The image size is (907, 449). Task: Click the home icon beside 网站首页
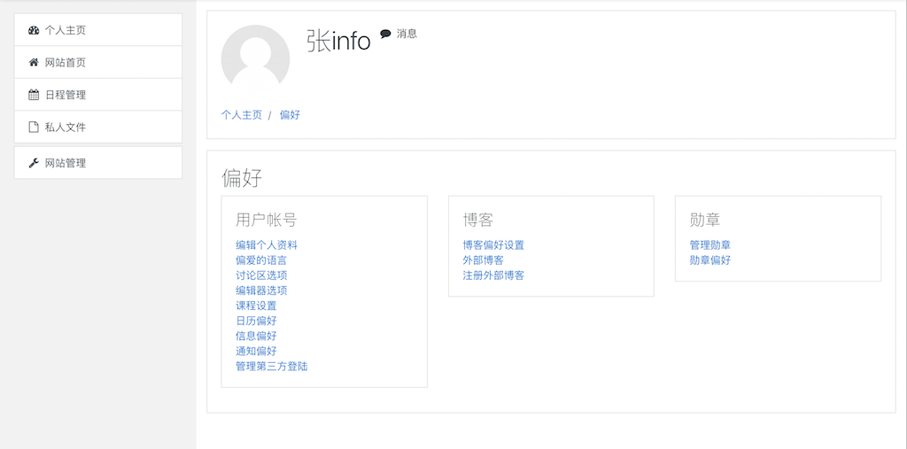(34, 63)
